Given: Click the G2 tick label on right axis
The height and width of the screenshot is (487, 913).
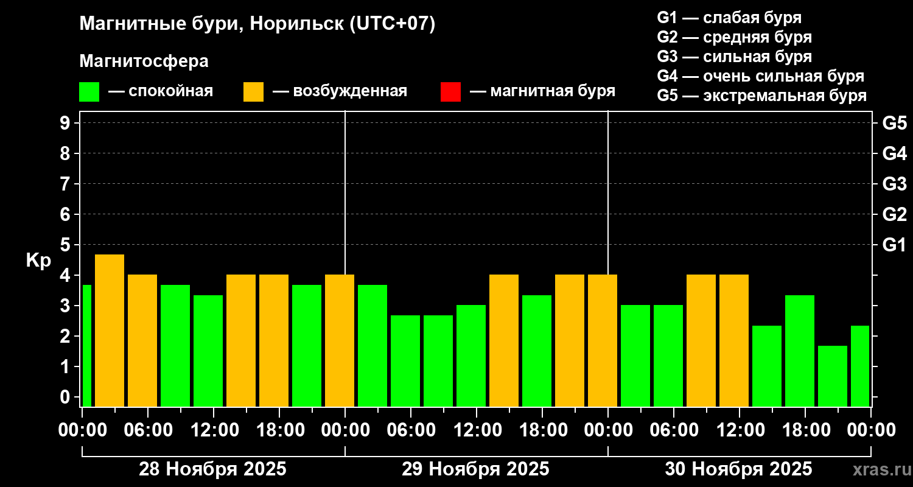Looking at the screenshot, I should (x=894, y=214).
